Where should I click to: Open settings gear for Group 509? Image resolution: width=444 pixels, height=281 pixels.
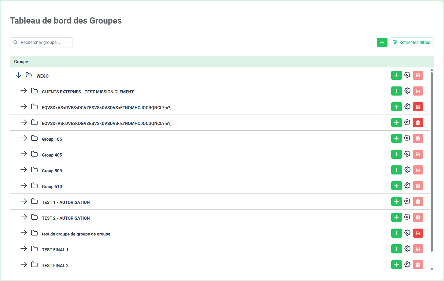tap(407, 170)
